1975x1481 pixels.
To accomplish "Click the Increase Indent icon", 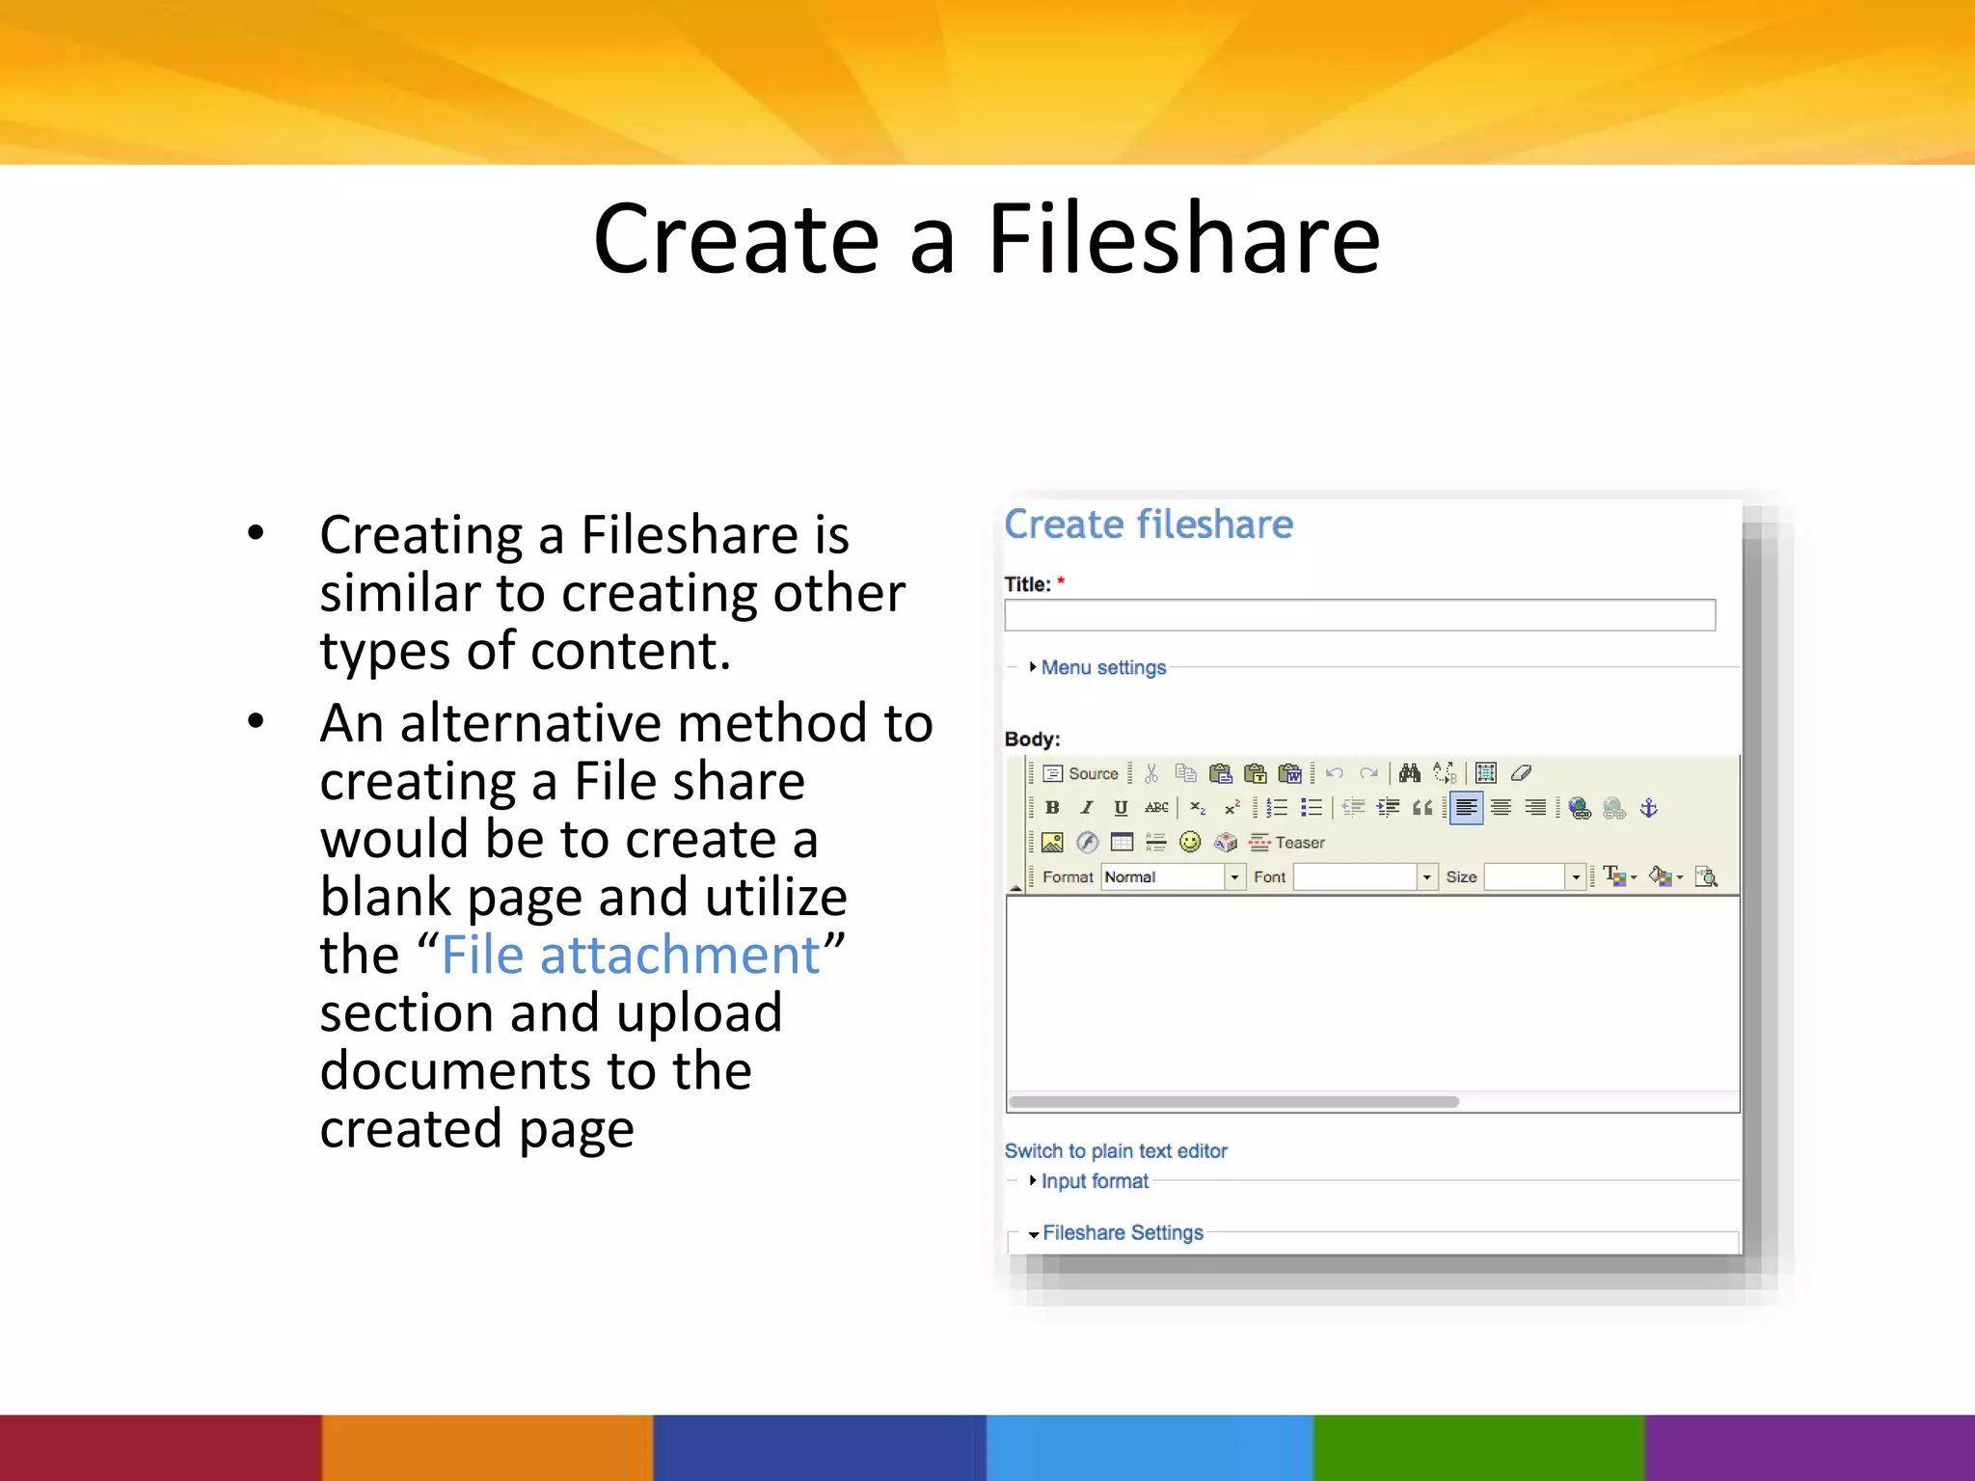I will coord(1389,808).
